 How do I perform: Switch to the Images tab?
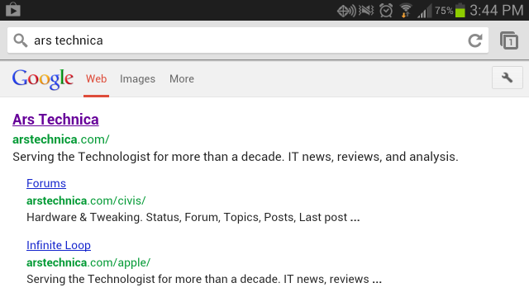(138, 79)
